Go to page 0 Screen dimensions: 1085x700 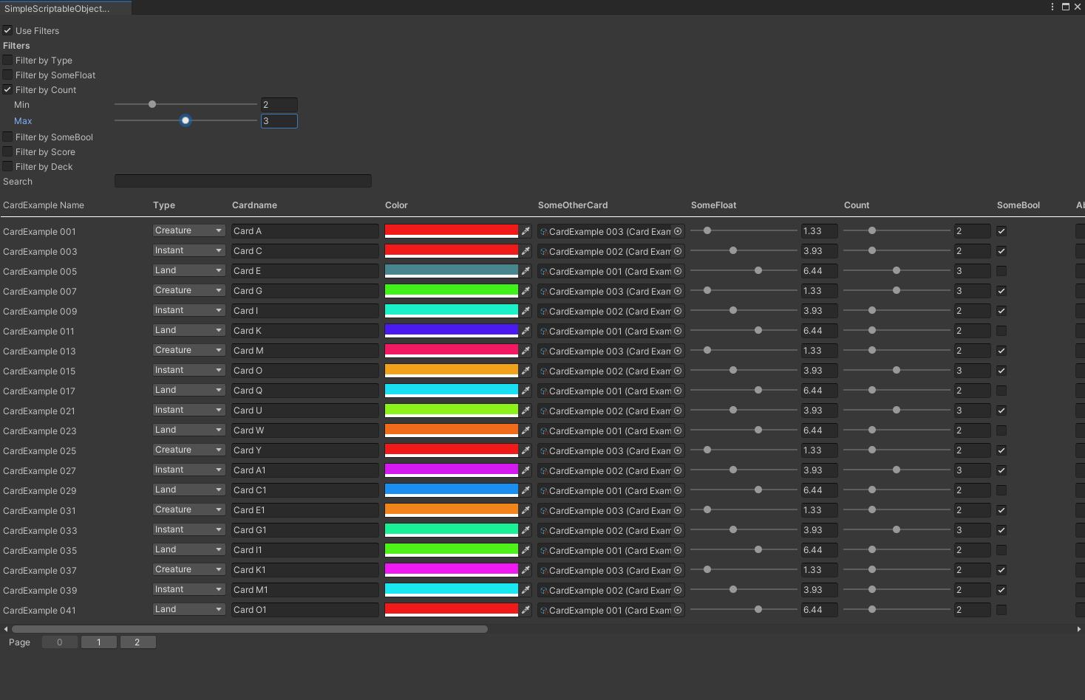coord(60,642)
